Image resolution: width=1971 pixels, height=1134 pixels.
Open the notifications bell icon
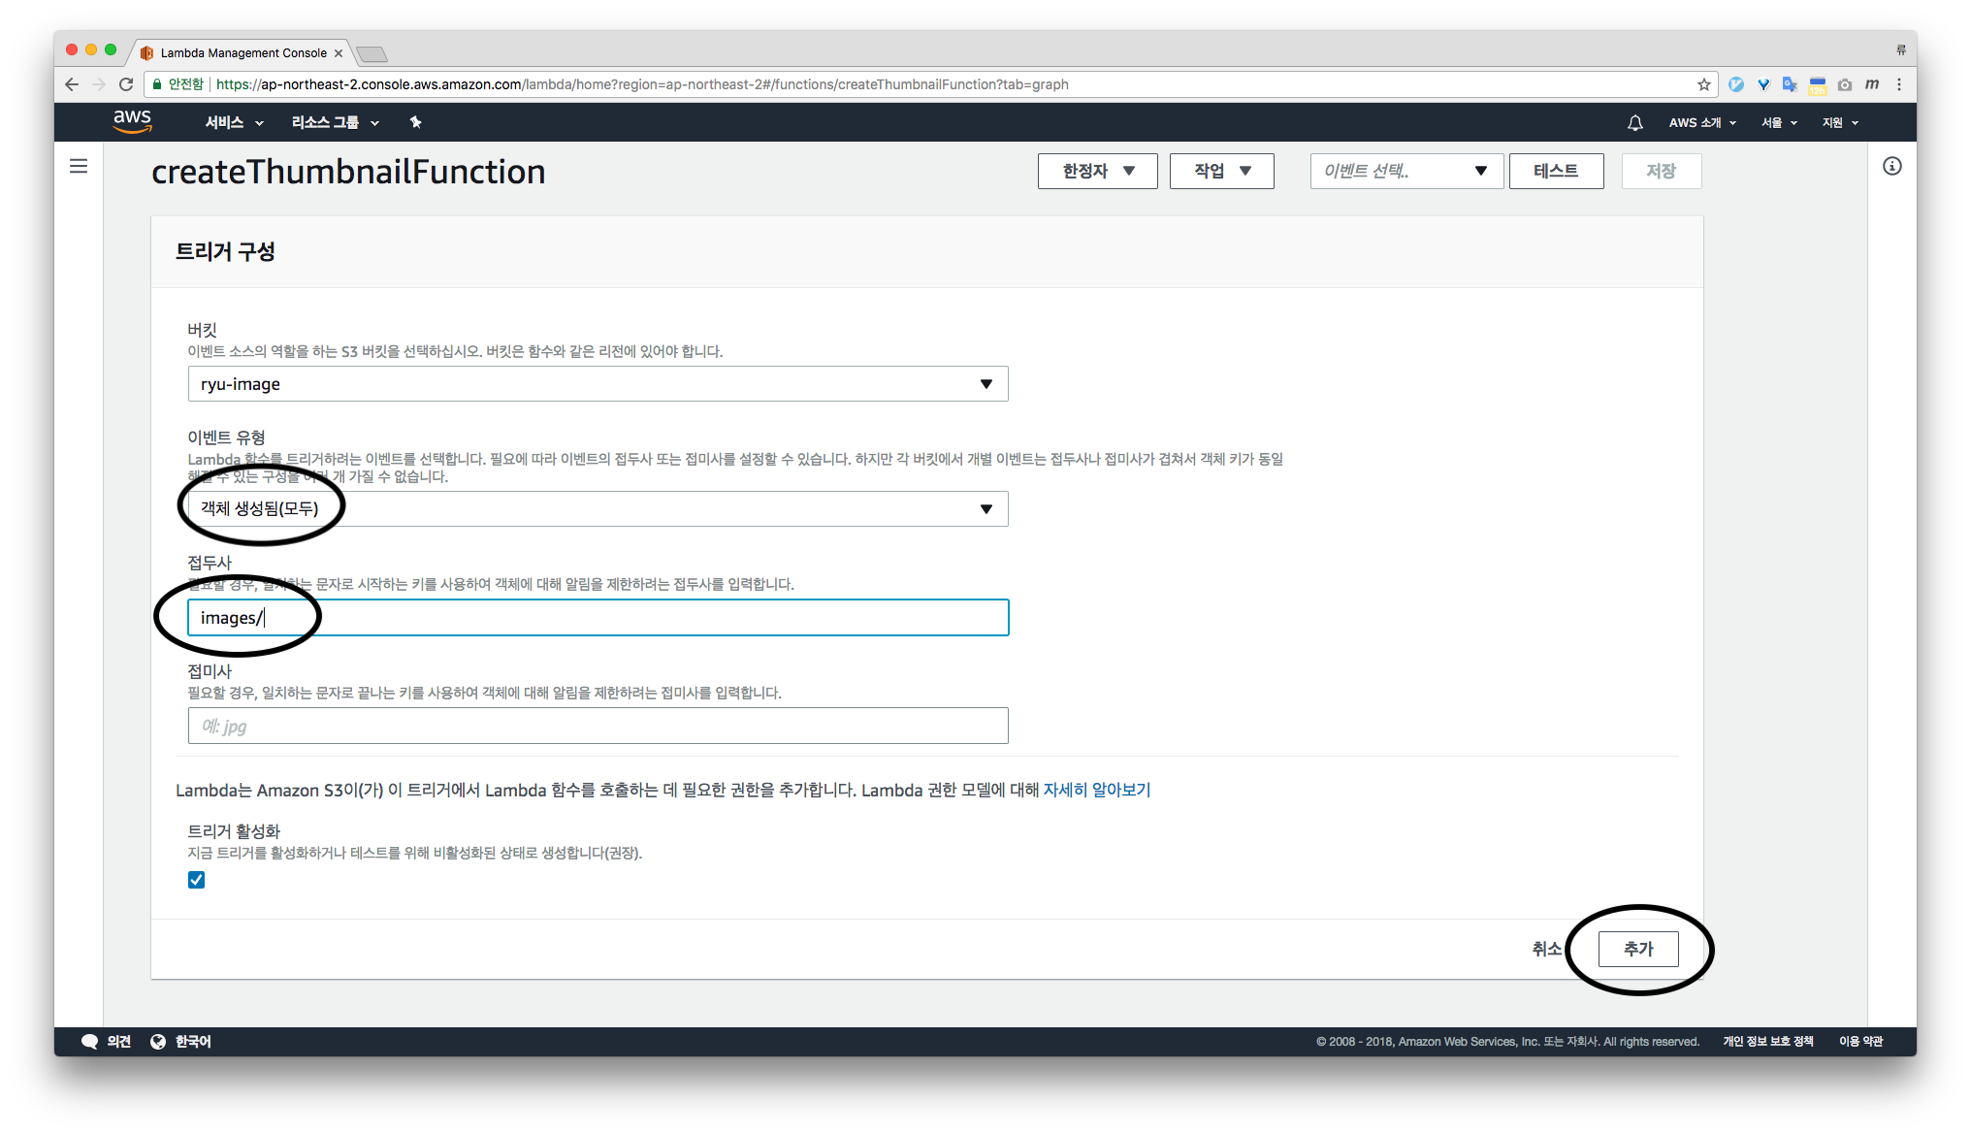[1634, 122]
